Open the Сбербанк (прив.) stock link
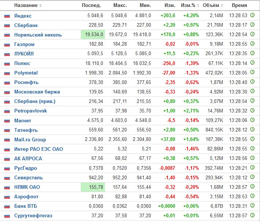 [x=35, y=101]
